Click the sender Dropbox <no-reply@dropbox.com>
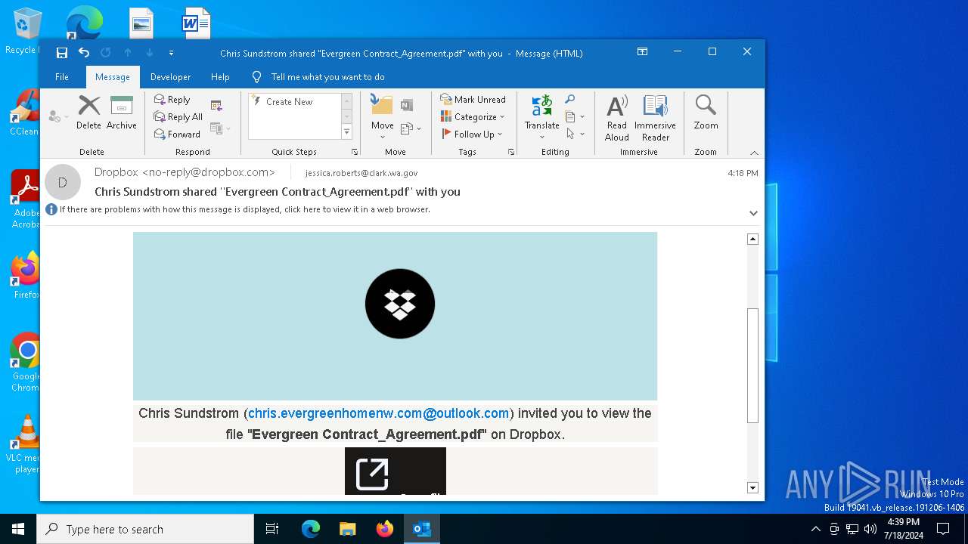Image resolution: width=968 pixels, height=544 pixels. (185, 172)
